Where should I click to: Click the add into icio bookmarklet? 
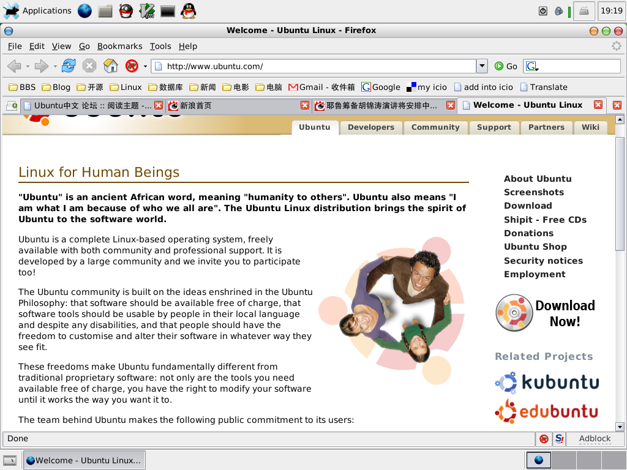click(x=484, y=87)
